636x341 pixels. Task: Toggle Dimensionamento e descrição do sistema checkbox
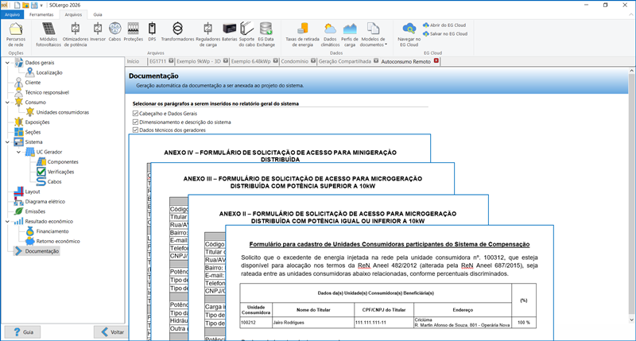(135, 122)
